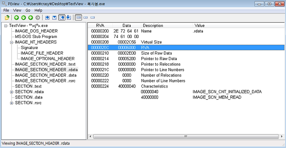Click IMAGE_SCN_CNT_INITIALIZED_DATA value
This screenshot has height=148, width=286.
(227, 92)
